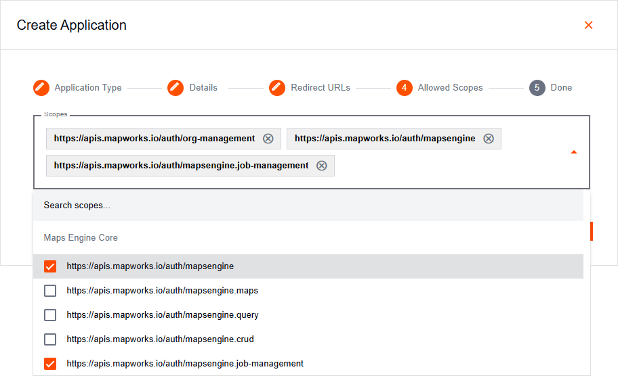This screenshot has width=618, height=380.
Task: Click the mapsengine.job-management chip text
Action: [x=182, y=166]
